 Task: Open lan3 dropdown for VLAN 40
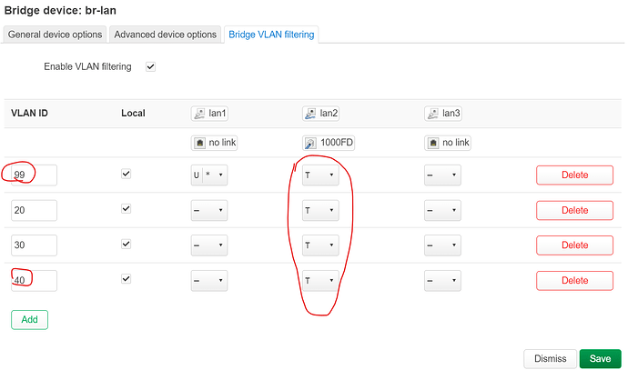click(x=442, y=280)
